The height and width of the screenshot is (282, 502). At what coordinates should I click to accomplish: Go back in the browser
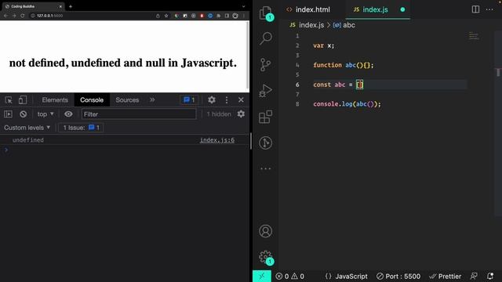tap(5, 16)
